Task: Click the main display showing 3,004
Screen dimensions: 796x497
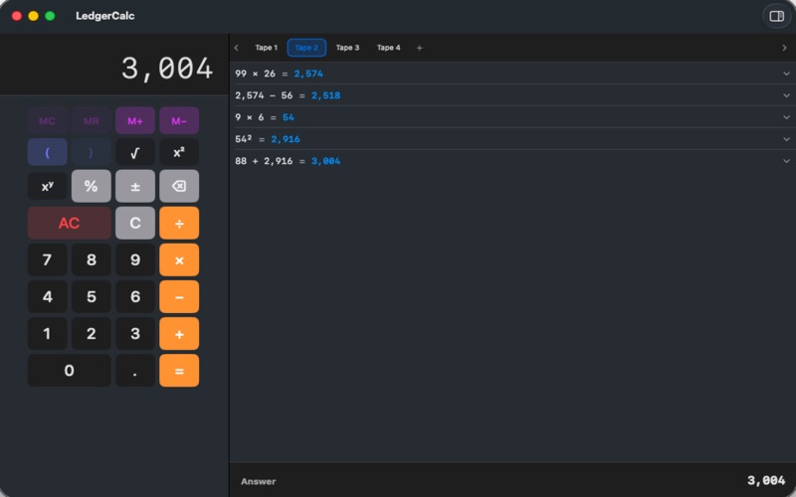Action: click(167, 69)
